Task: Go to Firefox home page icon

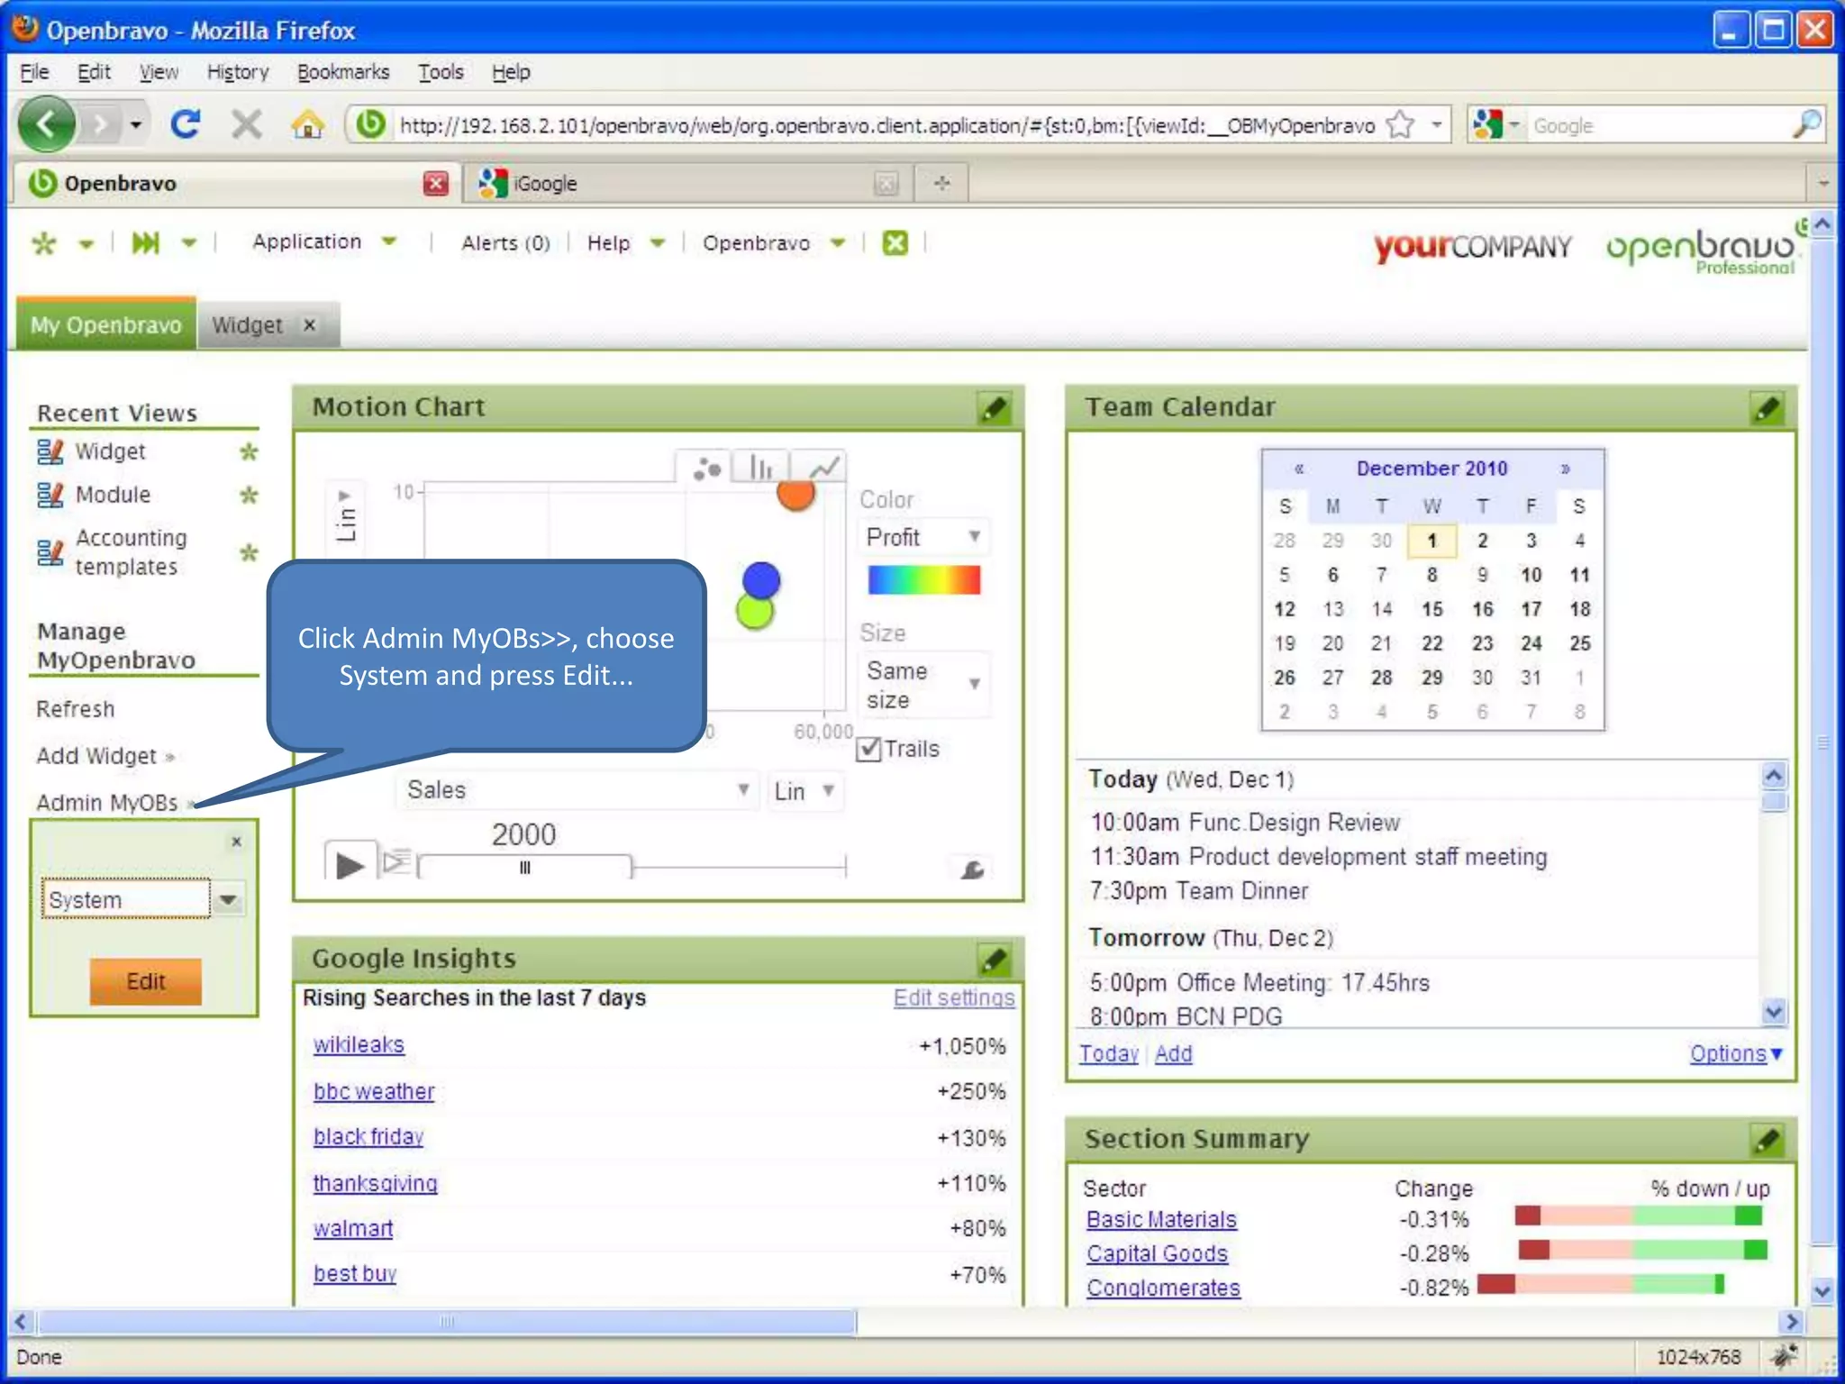Action: tap(307, 124)
